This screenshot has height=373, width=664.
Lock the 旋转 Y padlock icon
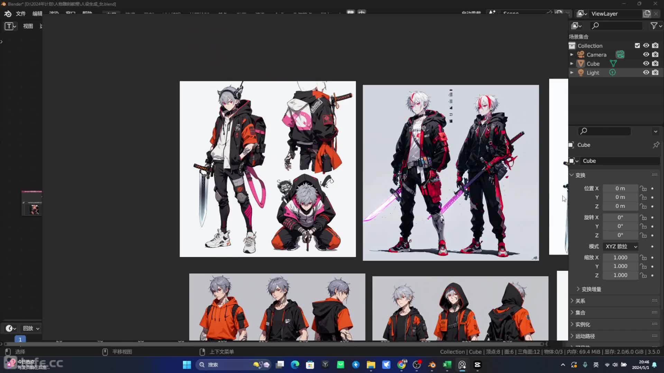pos(643,226)
